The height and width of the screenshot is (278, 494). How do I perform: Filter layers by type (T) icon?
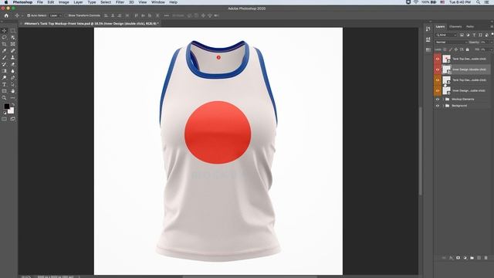(x=474, y=35)
